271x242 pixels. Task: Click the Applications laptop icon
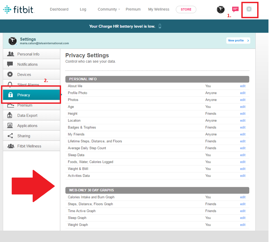click(x=10, y=125)
